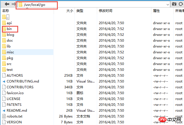Select the file name 'AUTHORS'

[15, 76]
